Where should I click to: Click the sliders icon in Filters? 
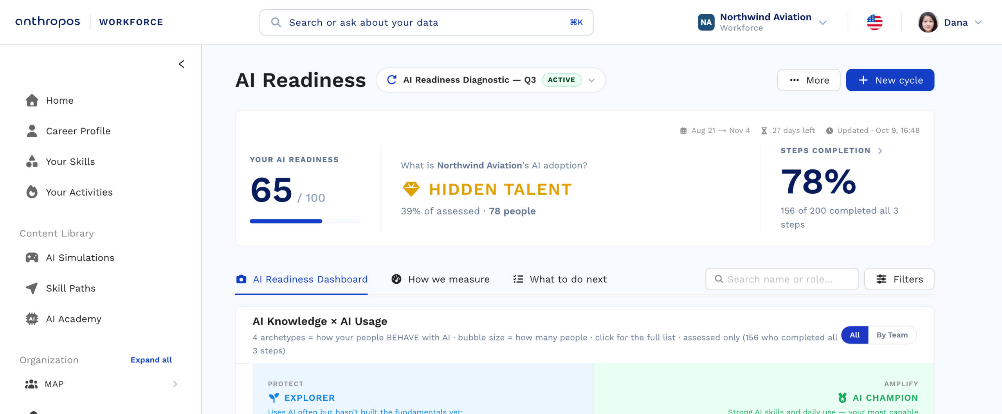click(x=881, y=279)
